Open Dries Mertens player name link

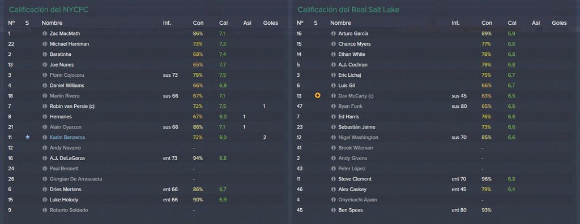click(x=66, y=190)
